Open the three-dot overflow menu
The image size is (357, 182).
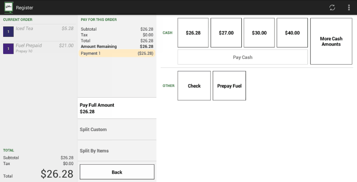coord(349,8)
